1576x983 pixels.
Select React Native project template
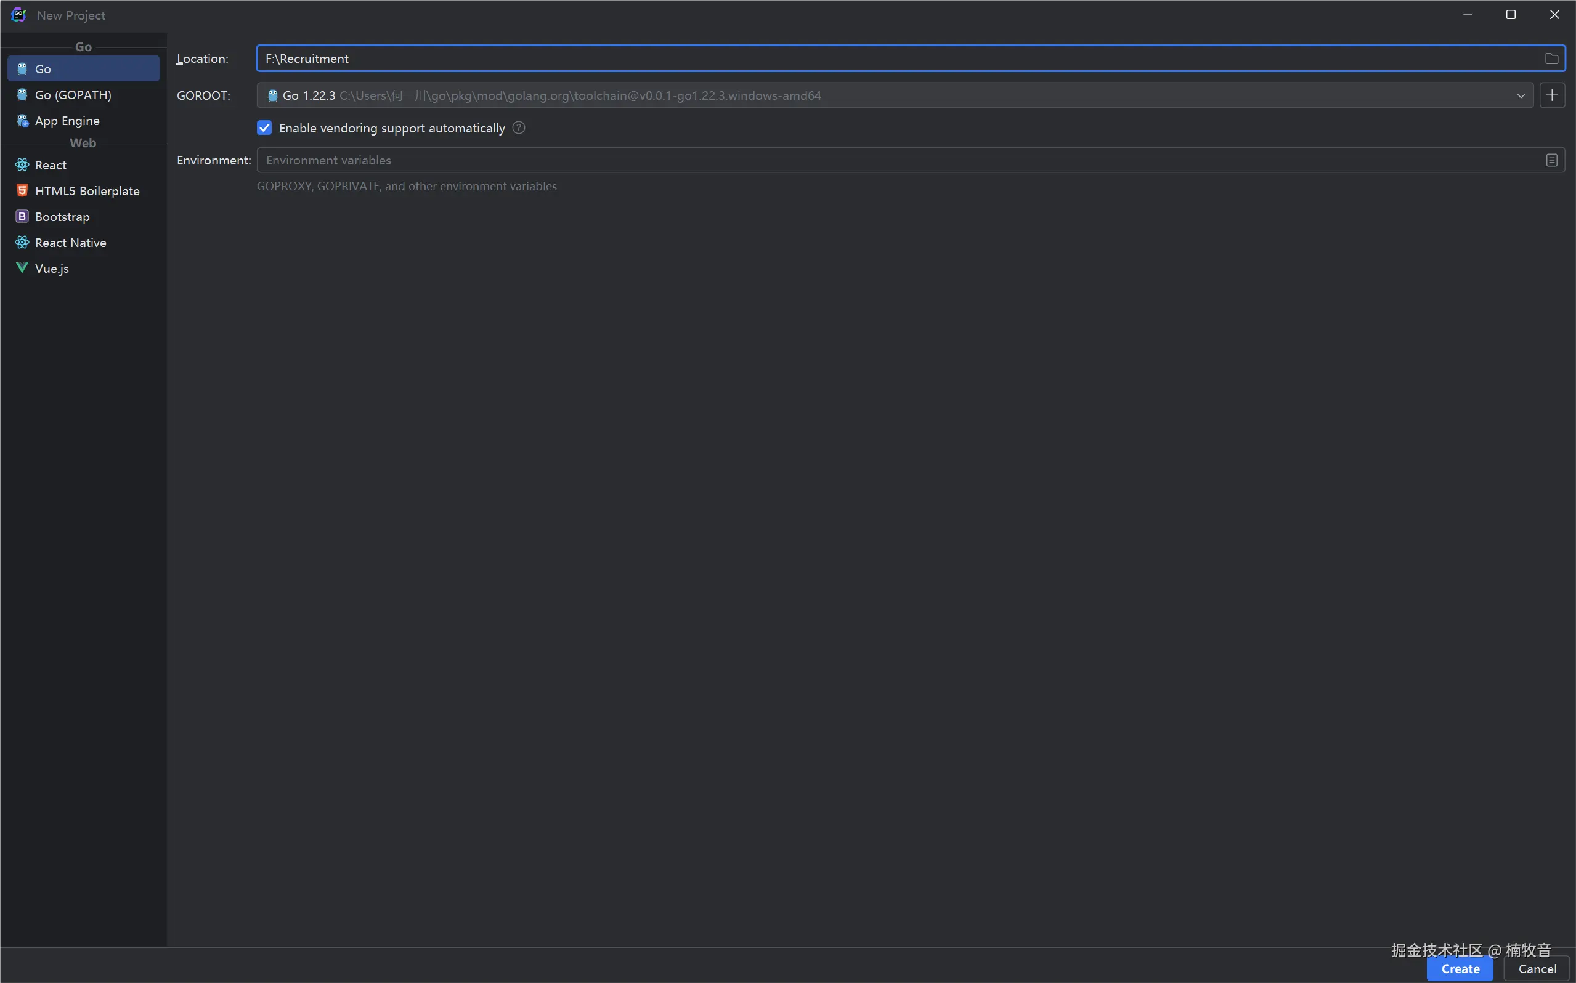point(70,243)
